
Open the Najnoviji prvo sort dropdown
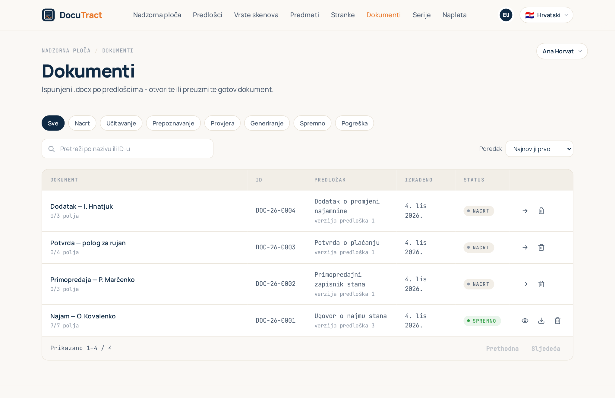point(539,149)
